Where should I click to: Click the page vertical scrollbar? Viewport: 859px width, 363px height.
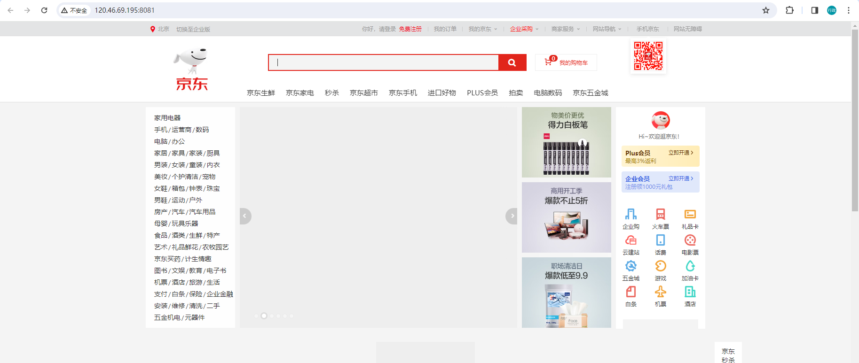(855, 120)
